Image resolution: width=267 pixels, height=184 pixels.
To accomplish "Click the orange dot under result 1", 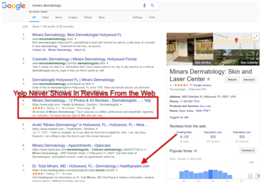I will click(24, 39).
